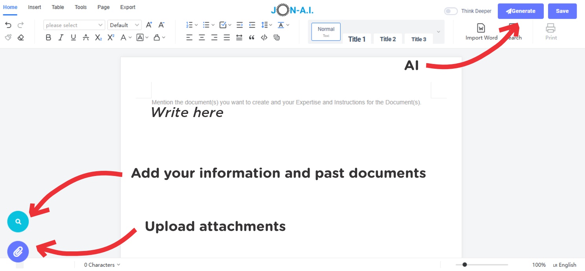
Task: Open the font family dropdown
Action: 74,25
